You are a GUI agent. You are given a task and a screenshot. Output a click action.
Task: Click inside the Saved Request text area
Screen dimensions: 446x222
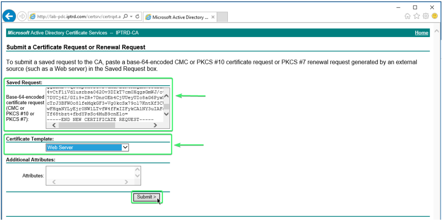point(104,105)
